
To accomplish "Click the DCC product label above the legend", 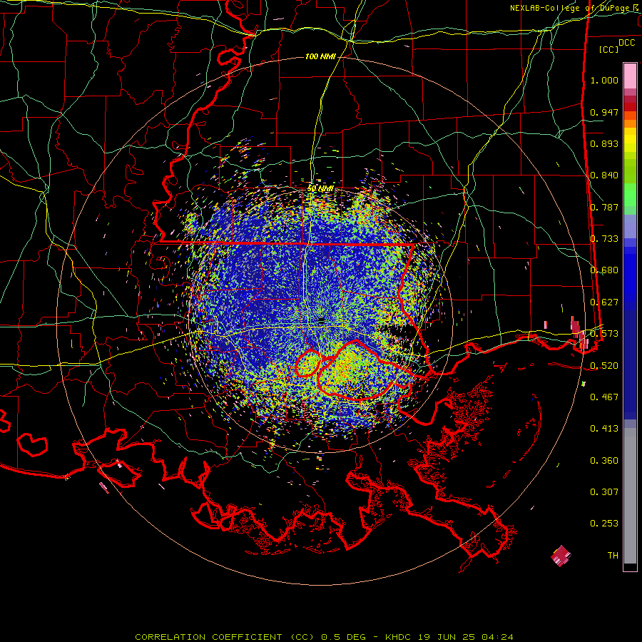I will coord(626,43).
